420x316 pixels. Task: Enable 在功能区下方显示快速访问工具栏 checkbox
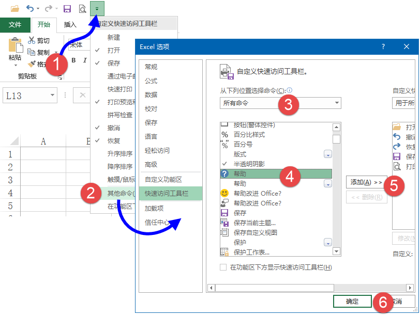[x=223, y=267]
